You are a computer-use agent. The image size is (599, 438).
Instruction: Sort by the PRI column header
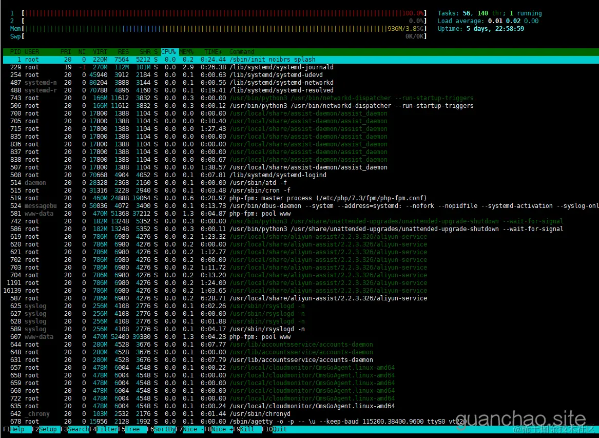[66, 51]
